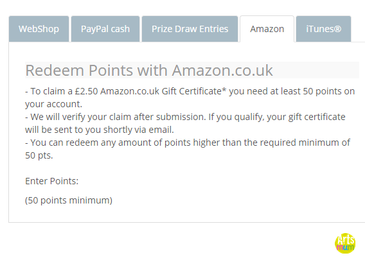This screenshot has height=260, width=365.
Task: Select the Prize Draw Entries tab
Action: click(190, 29)
